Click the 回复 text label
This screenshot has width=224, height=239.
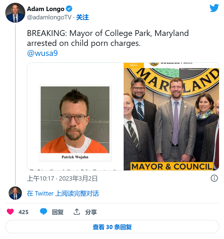58,212
